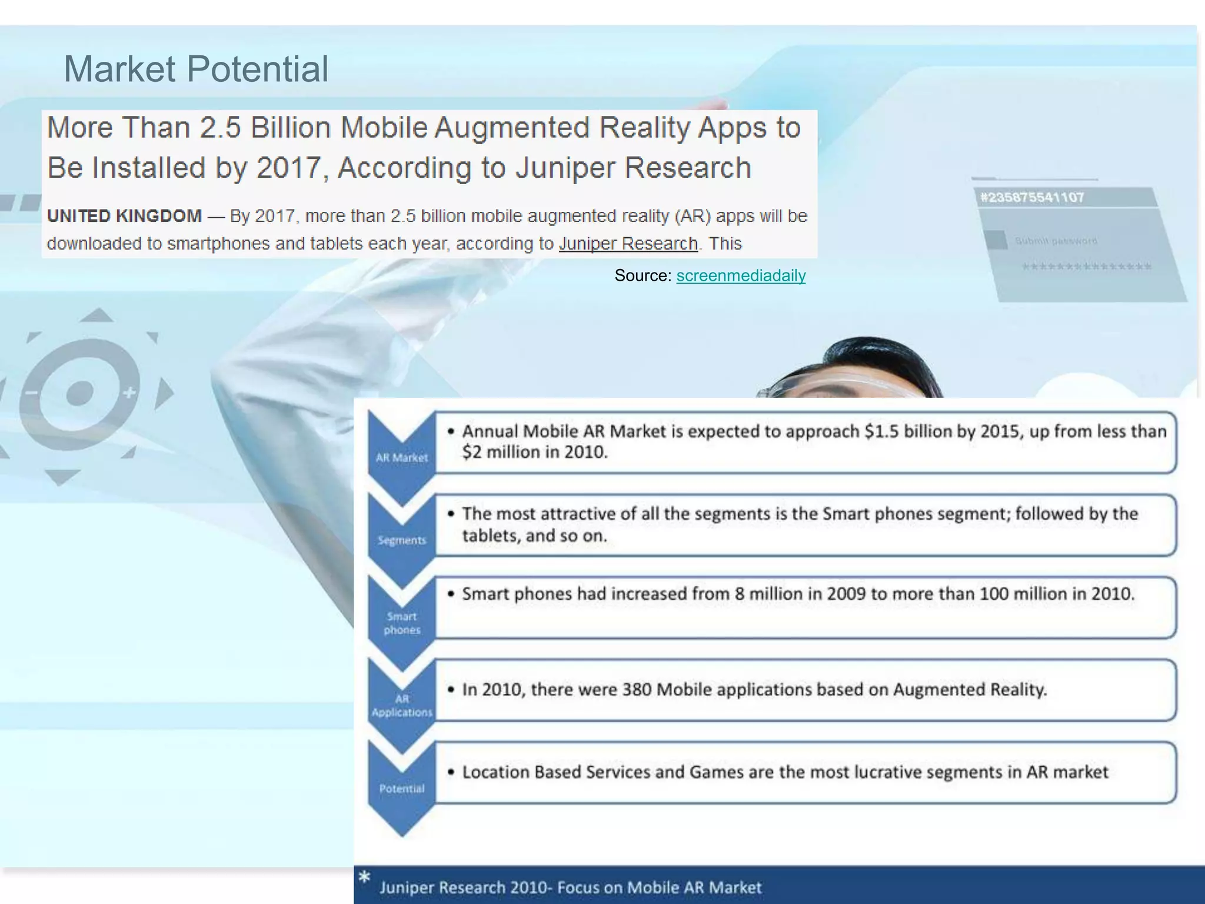1205x904 pixels.
Task: Click the Potential chevron arrow
Action: pos(402,788)
